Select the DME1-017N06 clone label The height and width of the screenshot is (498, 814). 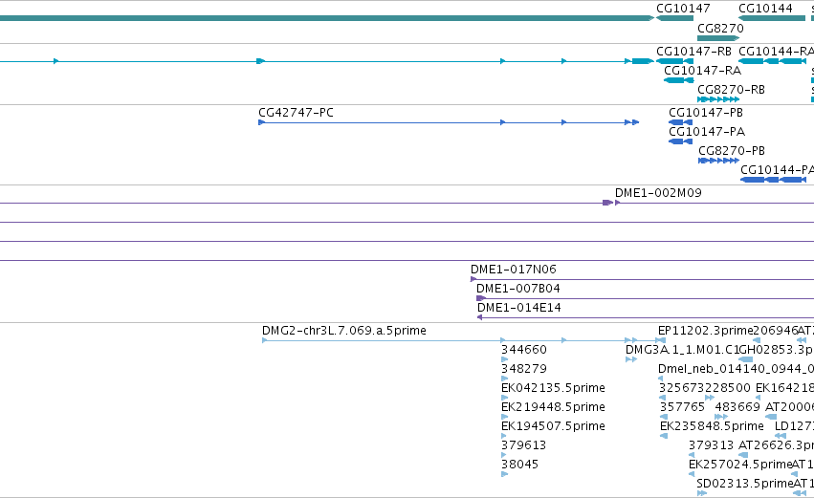[514, 270]
